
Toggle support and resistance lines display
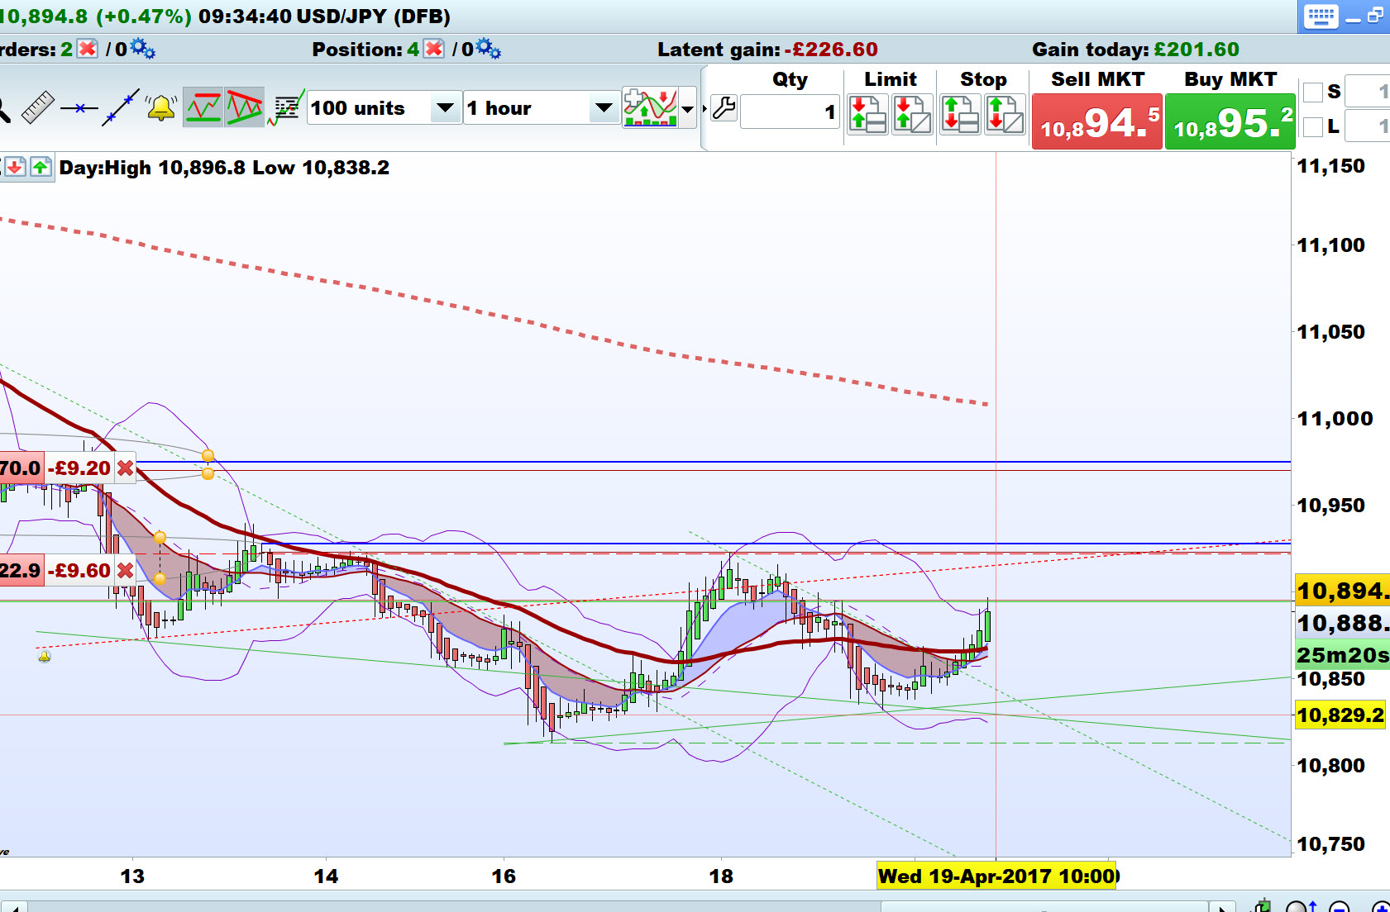(x=203, y=107)
